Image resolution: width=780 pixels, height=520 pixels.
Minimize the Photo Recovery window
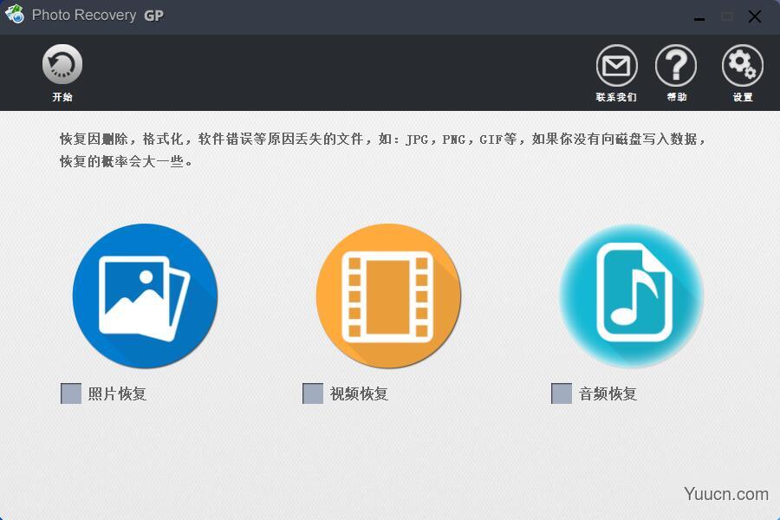(x=699, y=18)
